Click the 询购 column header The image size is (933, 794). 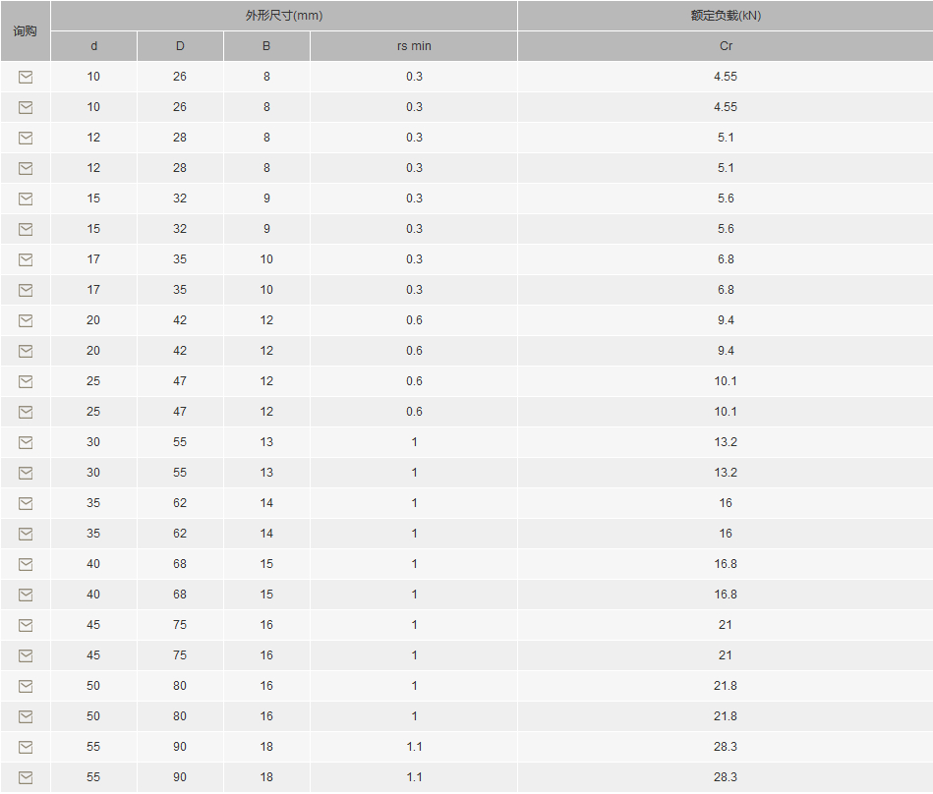point(25,30)
